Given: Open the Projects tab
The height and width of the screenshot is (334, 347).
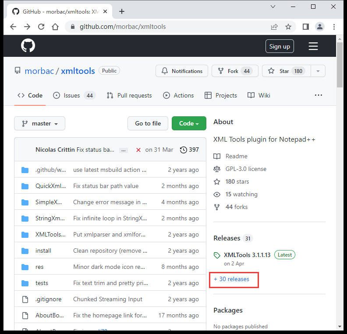Looking at the screenshot, I should [x=221, y=95].
